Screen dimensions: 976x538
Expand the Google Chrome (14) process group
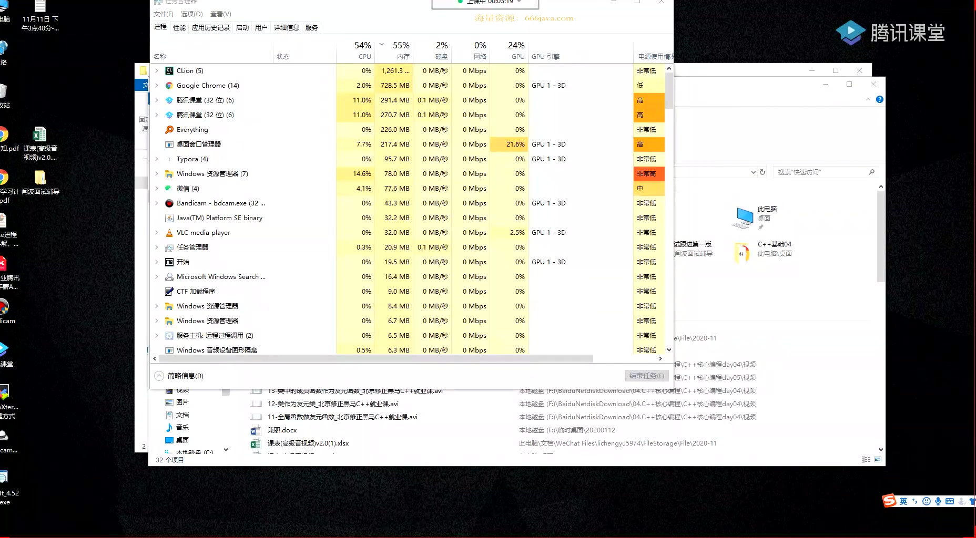pyautogui.click(x=156, y=86)
